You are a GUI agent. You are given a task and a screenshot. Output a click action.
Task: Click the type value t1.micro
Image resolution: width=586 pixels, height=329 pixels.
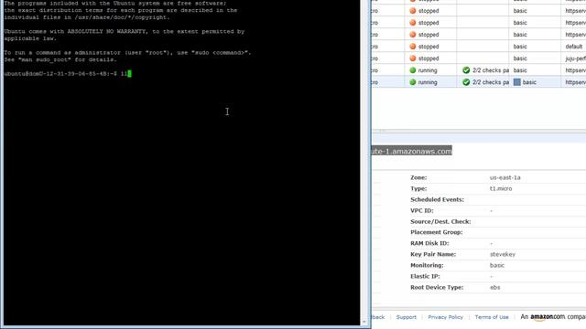pos(501,189)
